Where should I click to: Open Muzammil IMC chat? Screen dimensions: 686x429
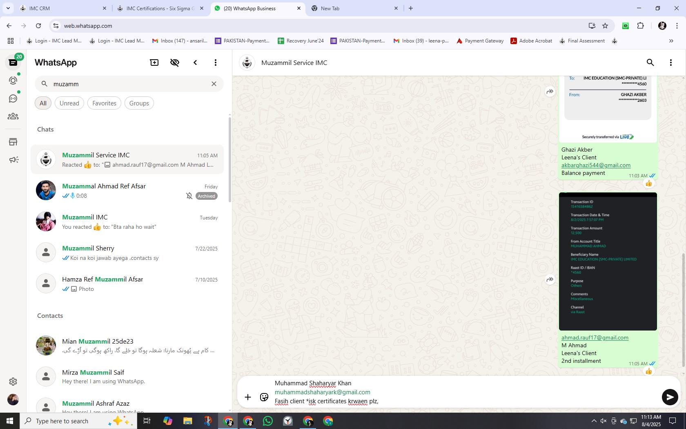[127, 221]
